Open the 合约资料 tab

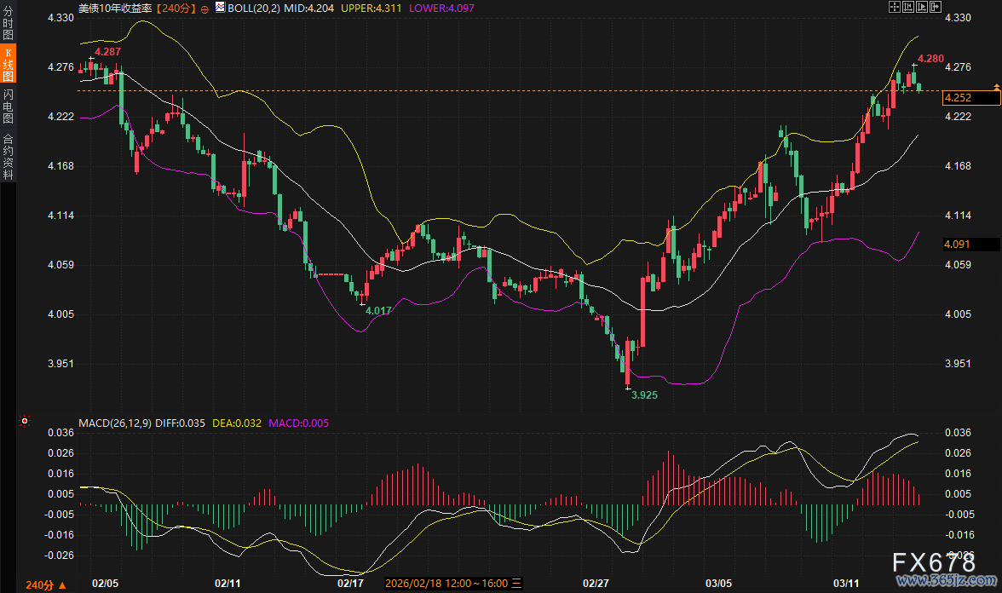8,156
